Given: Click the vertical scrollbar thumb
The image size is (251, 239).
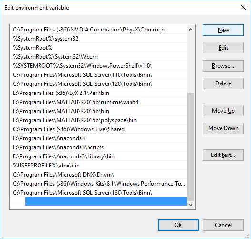Looking at the screenshot, I should point(191,146).
